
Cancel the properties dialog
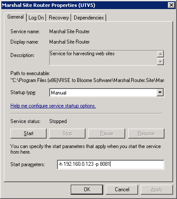[x=122, y=190]
